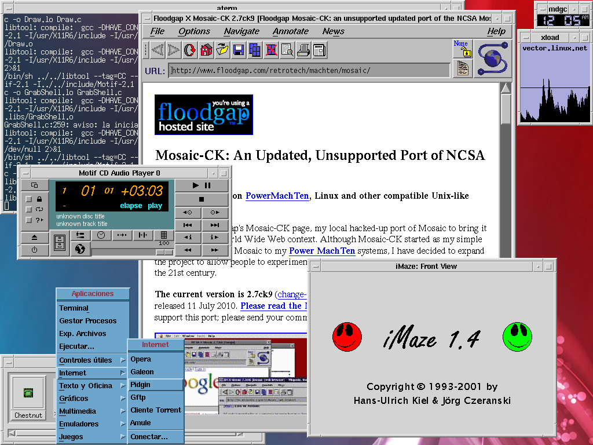This screenshot has width=593, height=445.
Task: Click the new window icon in Mosaic
Action: point(255,50)
